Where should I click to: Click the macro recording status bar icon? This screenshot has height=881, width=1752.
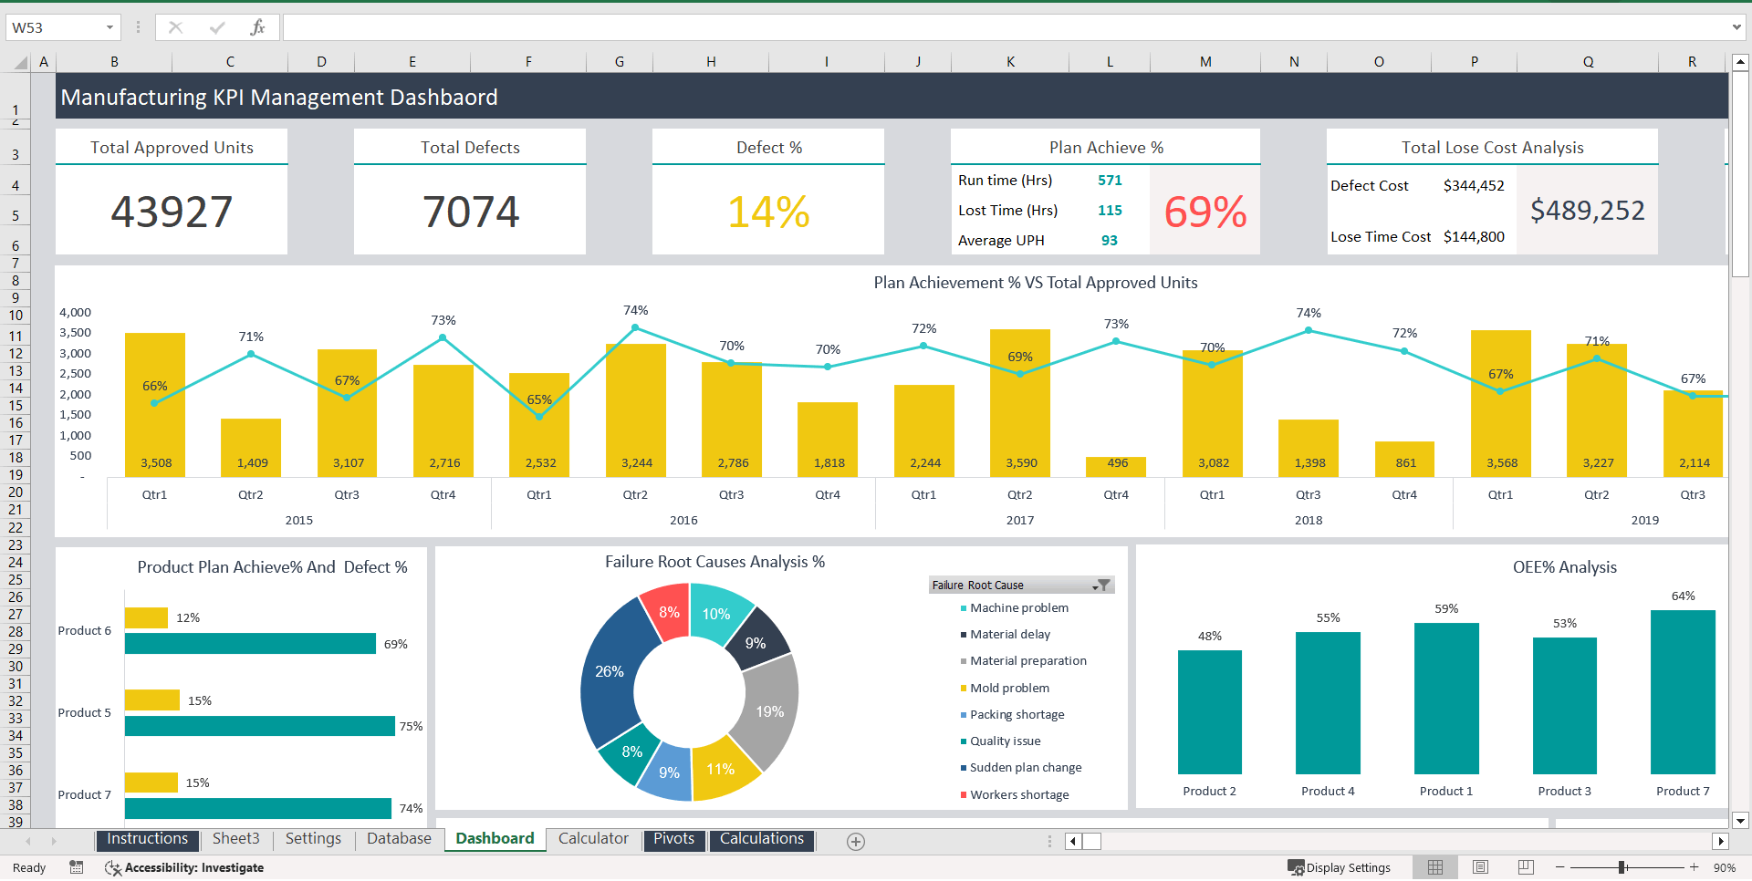pos(77,867)
